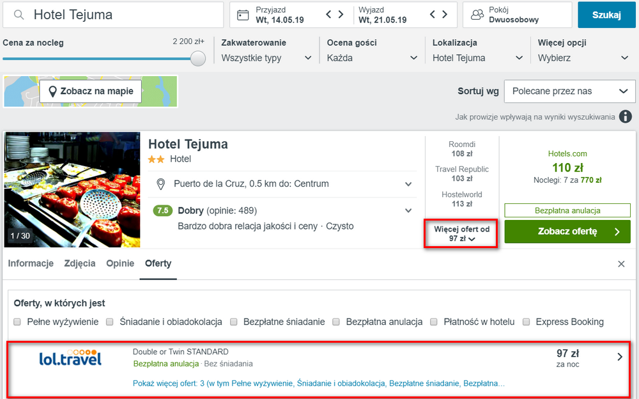Viewport: 639px width, 399px height.
Task: Expand Więcej ofert od 97 zł
Action: click(x=461, y=234)
